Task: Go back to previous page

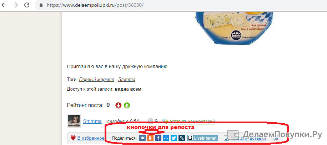Action: [4, 5]
